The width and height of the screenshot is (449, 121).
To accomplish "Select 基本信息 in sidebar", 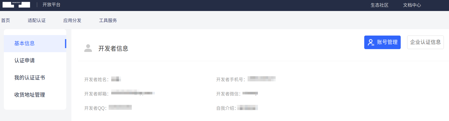I will [x=35, y=43].
